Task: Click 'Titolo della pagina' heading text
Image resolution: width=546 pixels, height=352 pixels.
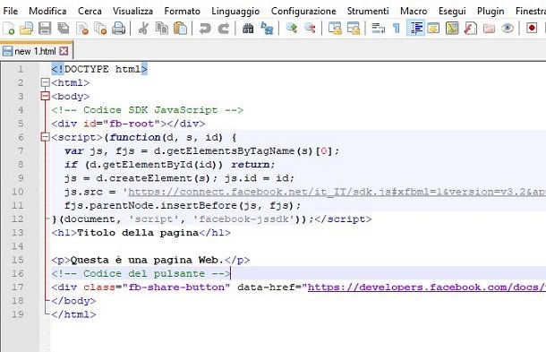Action: coord(138,233)
